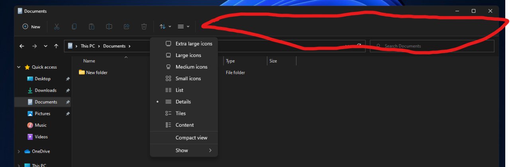
Task: Select Tiles view option
Action: [184, 113]
